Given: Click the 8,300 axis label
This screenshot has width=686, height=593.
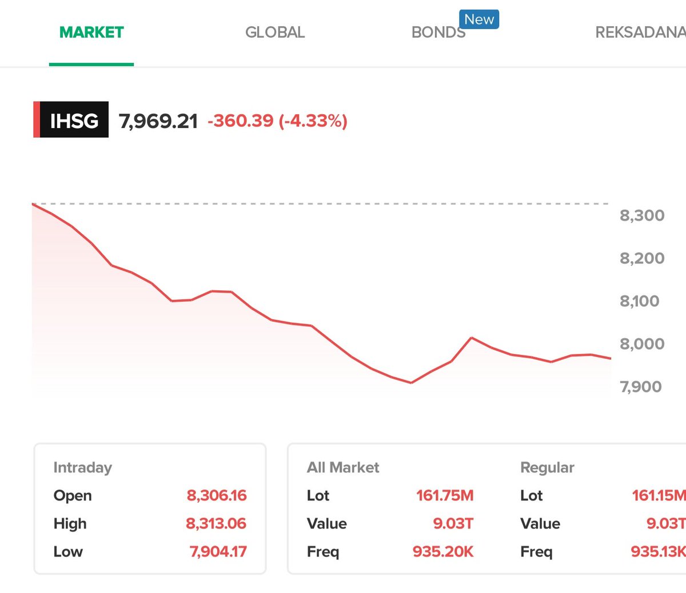Looking at the screenshot, I should point(642,215).
